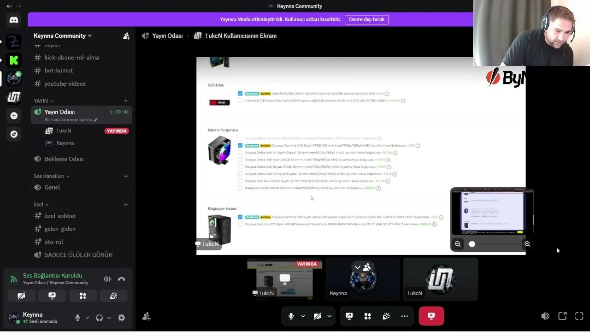The height and width of the screenshot is (332, 590).
Task: Pop out the stream window
Action: click(562, 316)
